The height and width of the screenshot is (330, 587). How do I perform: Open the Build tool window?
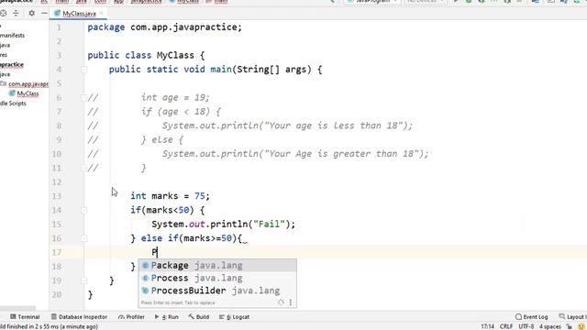pyautogui.click(x=199, y=317)
